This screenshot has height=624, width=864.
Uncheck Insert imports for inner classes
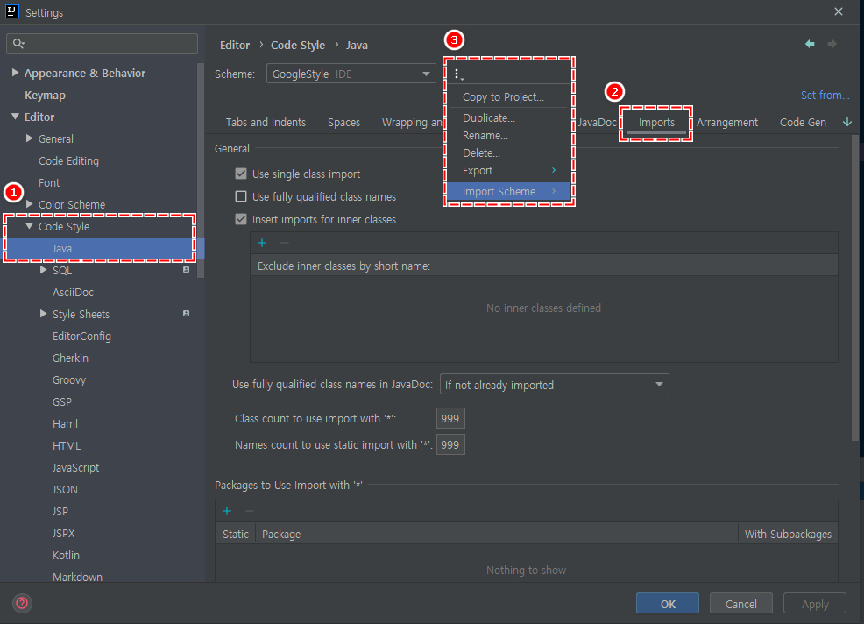[x=241, y=219]
